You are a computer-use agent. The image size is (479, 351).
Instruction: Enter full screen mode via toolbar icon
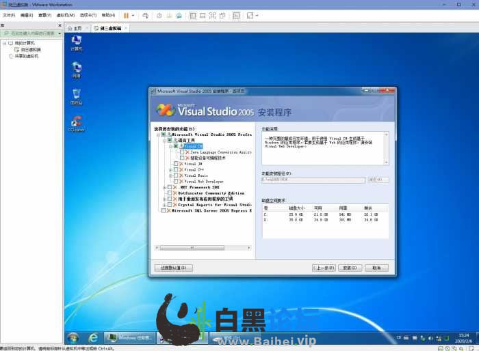tap(212, 16)
